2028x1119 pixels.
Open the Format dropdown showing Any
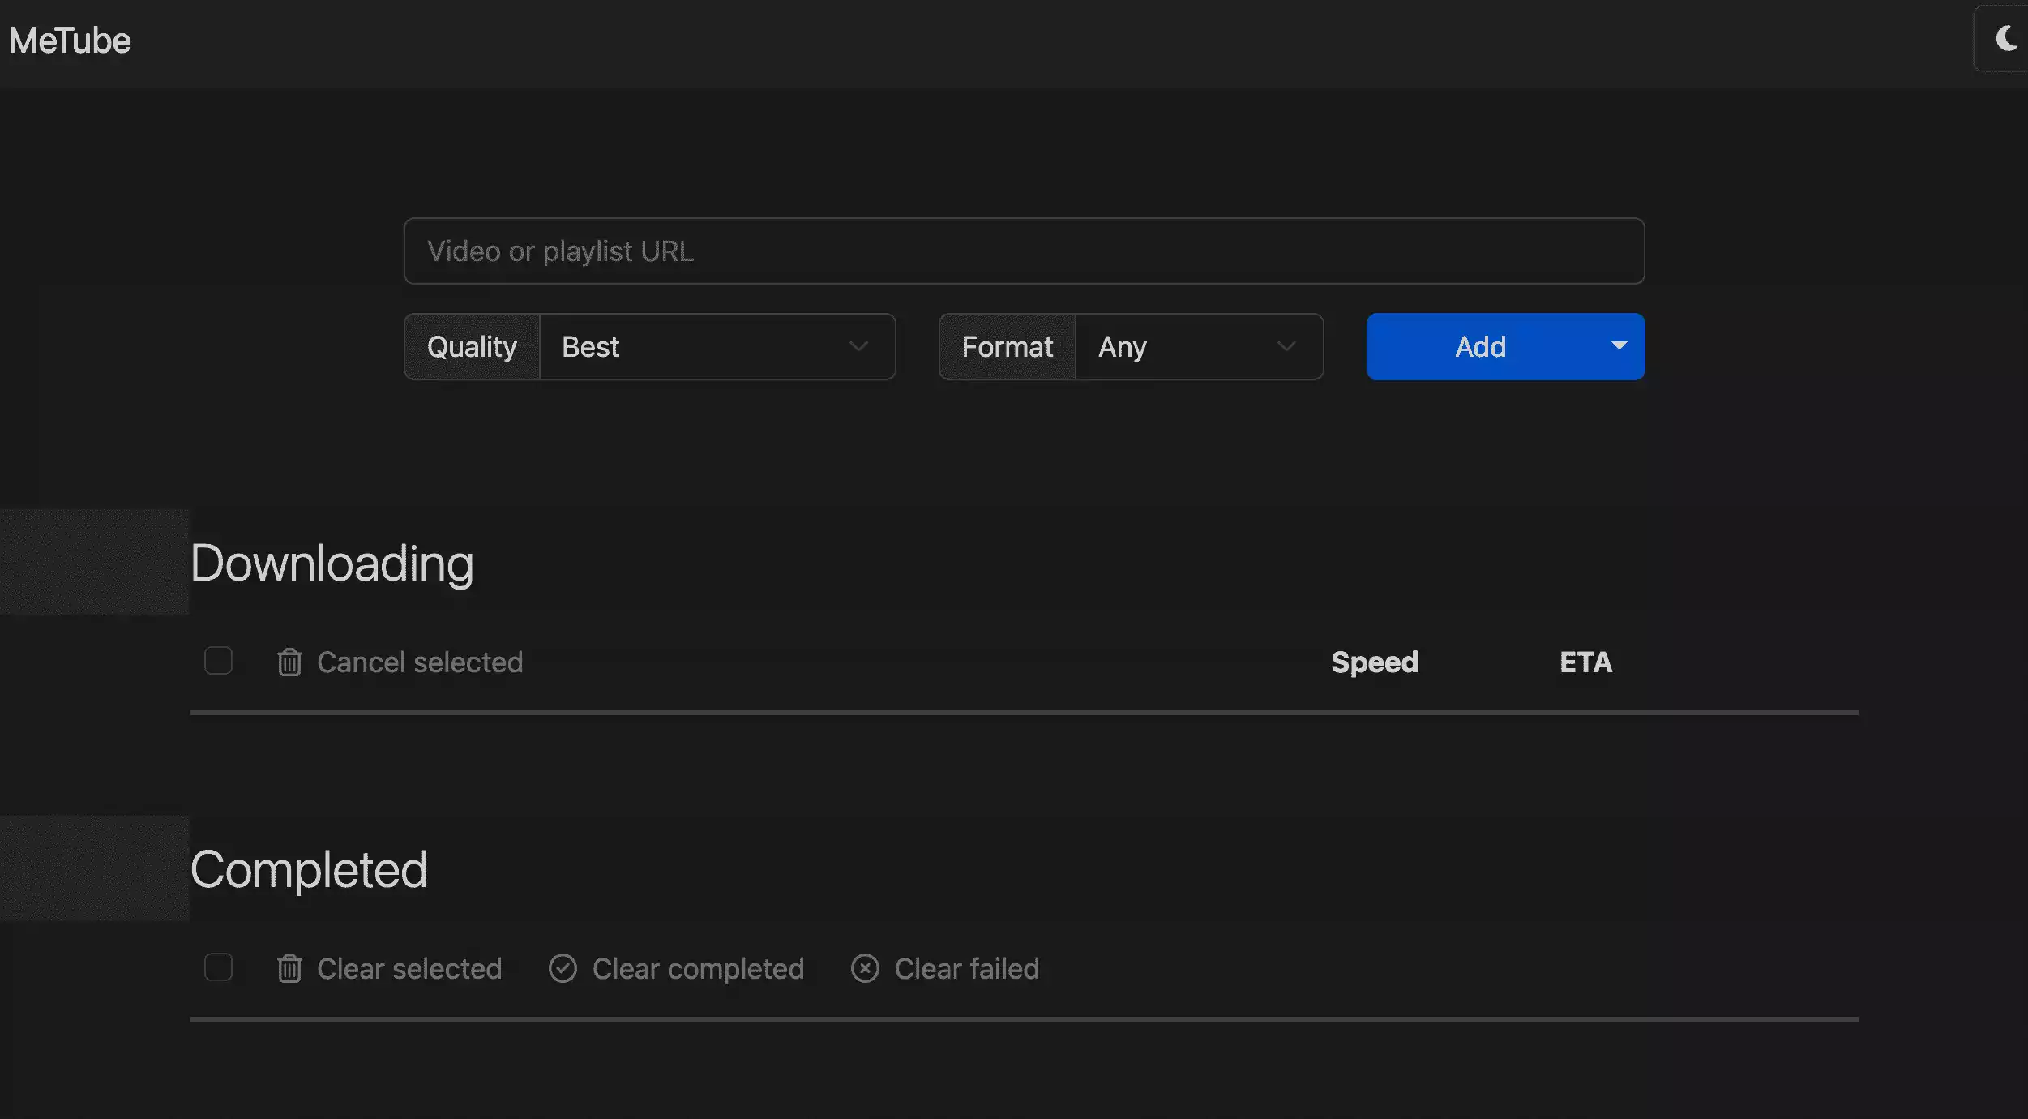(x=1198, y=347)
